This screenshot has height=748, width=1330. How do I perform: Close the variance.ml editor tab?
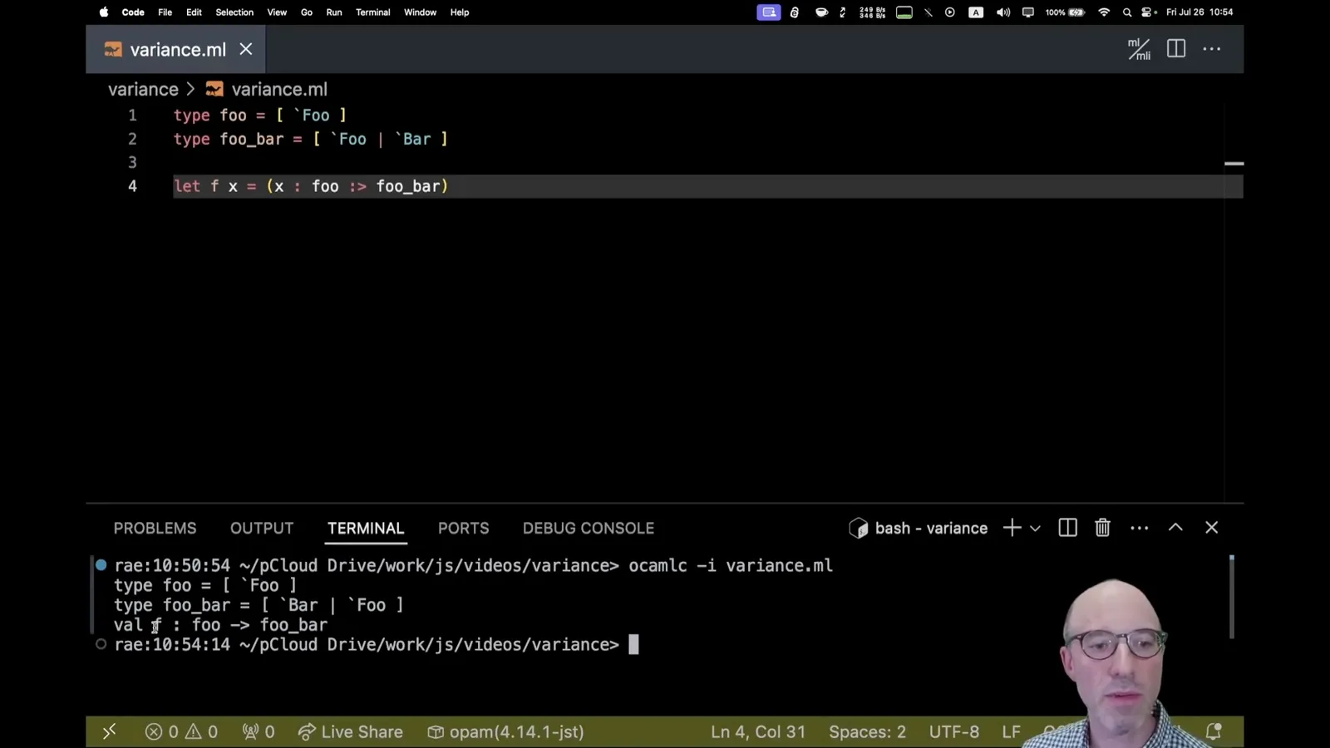pos(246,49)
